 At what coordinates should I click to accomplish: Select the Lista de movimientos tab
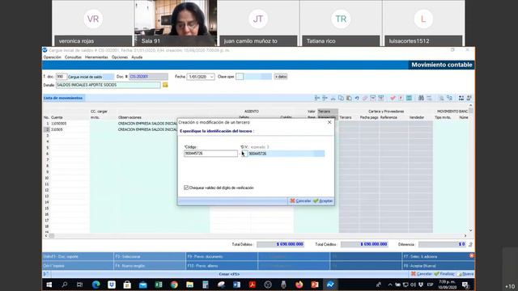(x=63, y=98)
